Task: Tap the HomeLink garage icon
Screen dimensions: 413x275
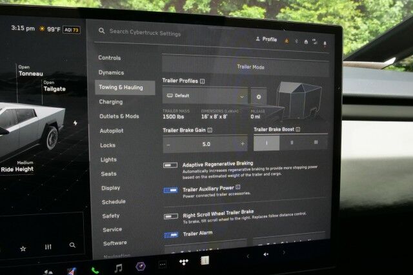Action: [306, 41]
